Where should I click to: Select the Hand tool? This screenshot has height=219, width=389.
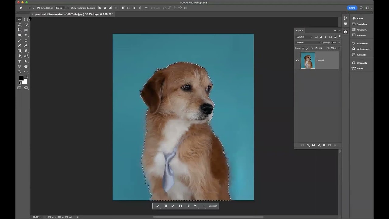click(x=26, y=66)
